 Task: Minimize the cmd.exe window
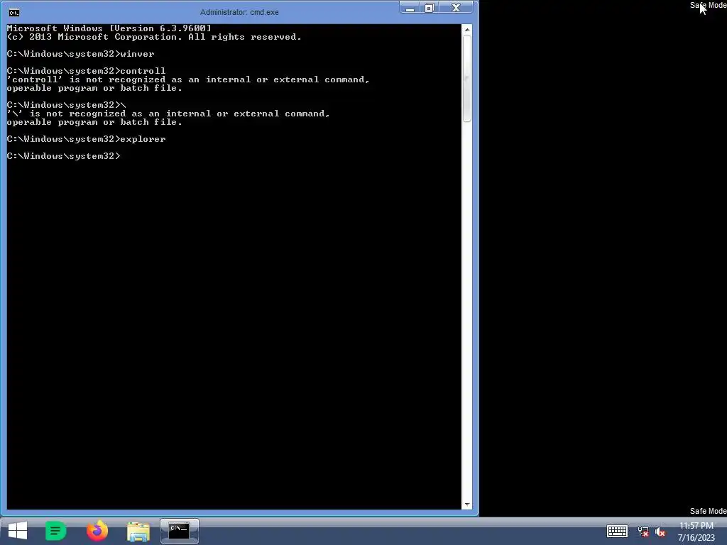point(410,8)
